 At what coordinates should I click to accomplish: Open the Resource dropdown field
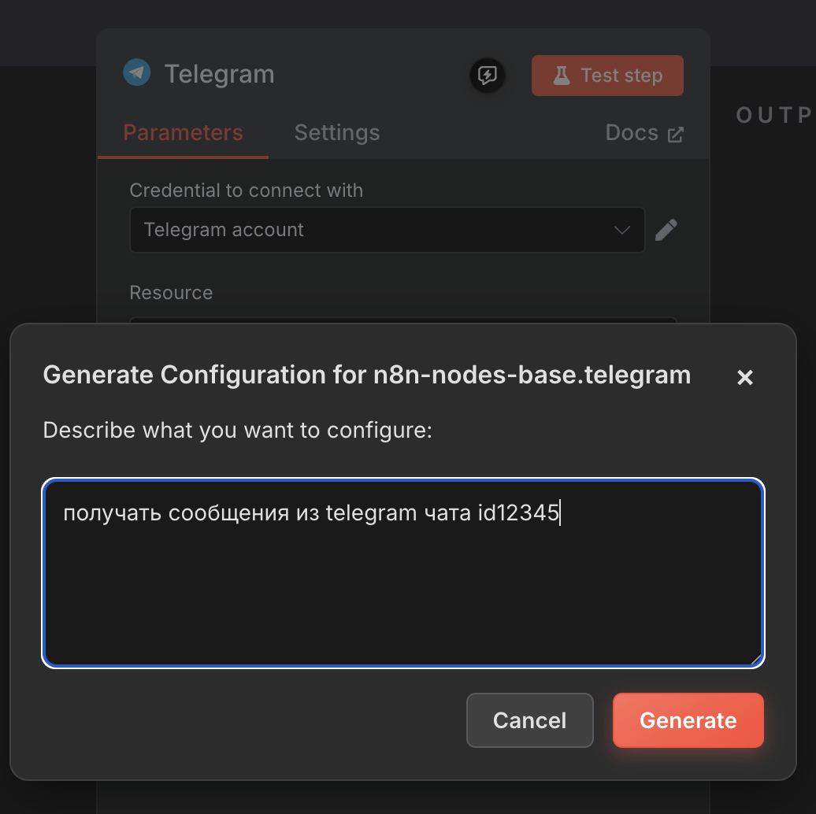coord(402,320)
